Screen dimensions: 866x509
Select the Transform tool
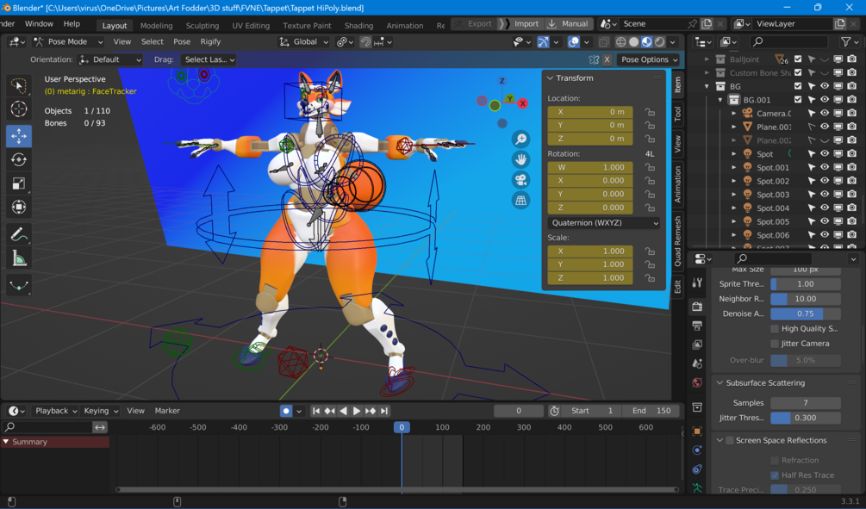(19, 207)
